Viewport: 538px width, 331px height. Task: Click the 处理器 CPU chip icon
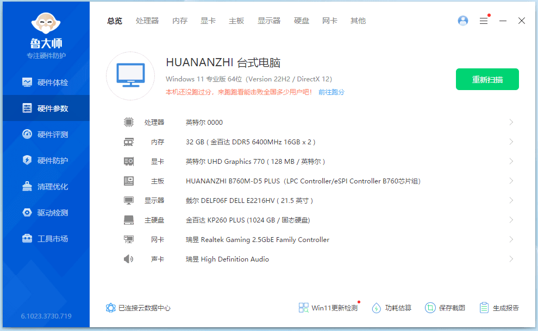click(129, 122)
